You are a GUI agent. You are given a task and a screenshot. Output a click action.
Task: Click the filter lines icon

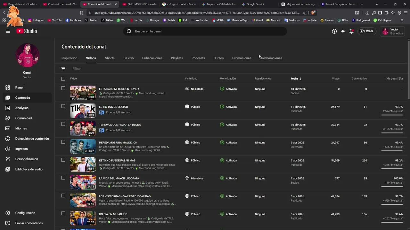pos(63,69)
